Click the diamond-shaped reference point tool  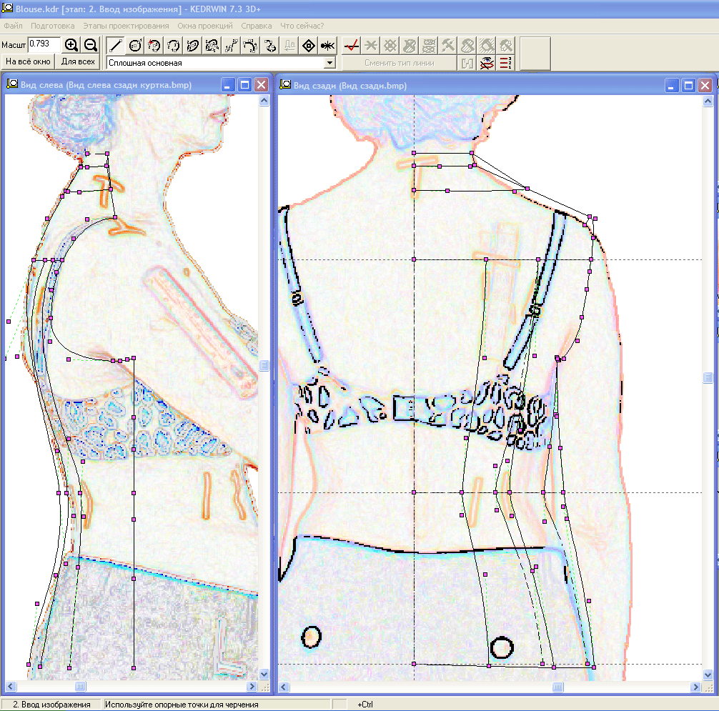[x=309, y=46]
